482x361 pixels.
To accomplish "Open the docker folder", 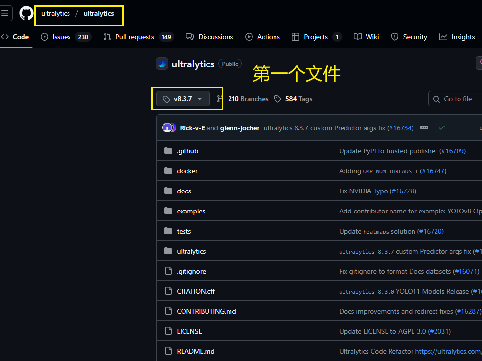I will click(187, 171).
